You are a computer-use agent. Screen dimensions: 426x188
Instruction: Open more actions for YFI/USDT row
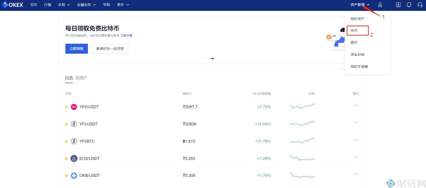355,122
